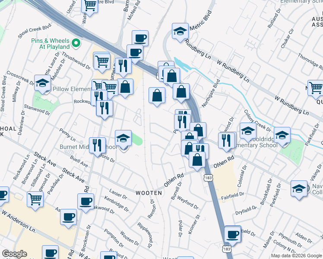323x259 pixels.
Task: Click the US 183 shield at bottom of map
Action: pyautogui.click(x=227, y=249)
